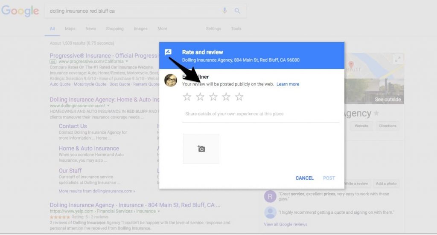
Task: Click the magnifying glass search icon
Action: [x=237, y=11]
